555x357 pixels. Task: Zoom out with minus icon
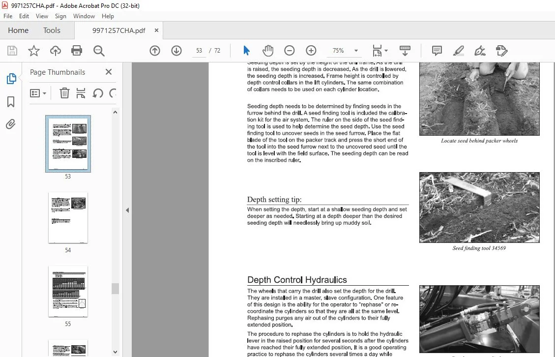pyautogui.click(x=290, y=51)
